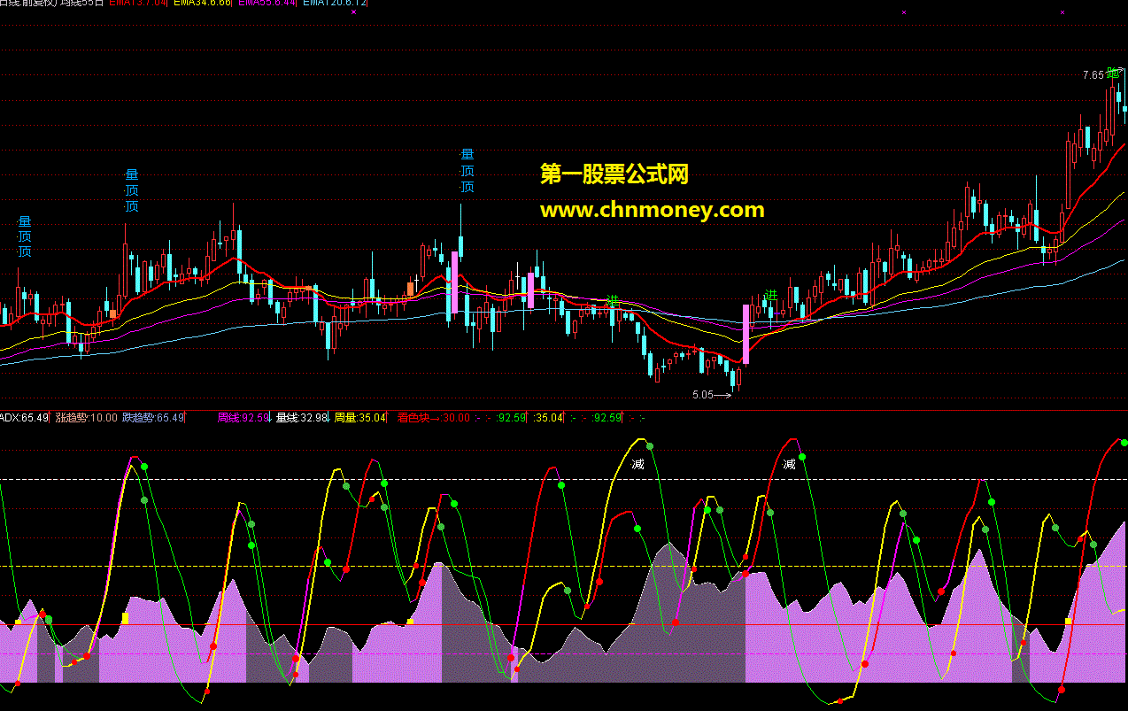Select the 量顶顶 marker above the pink candle

pyautogui.click(x=467, y=171)
